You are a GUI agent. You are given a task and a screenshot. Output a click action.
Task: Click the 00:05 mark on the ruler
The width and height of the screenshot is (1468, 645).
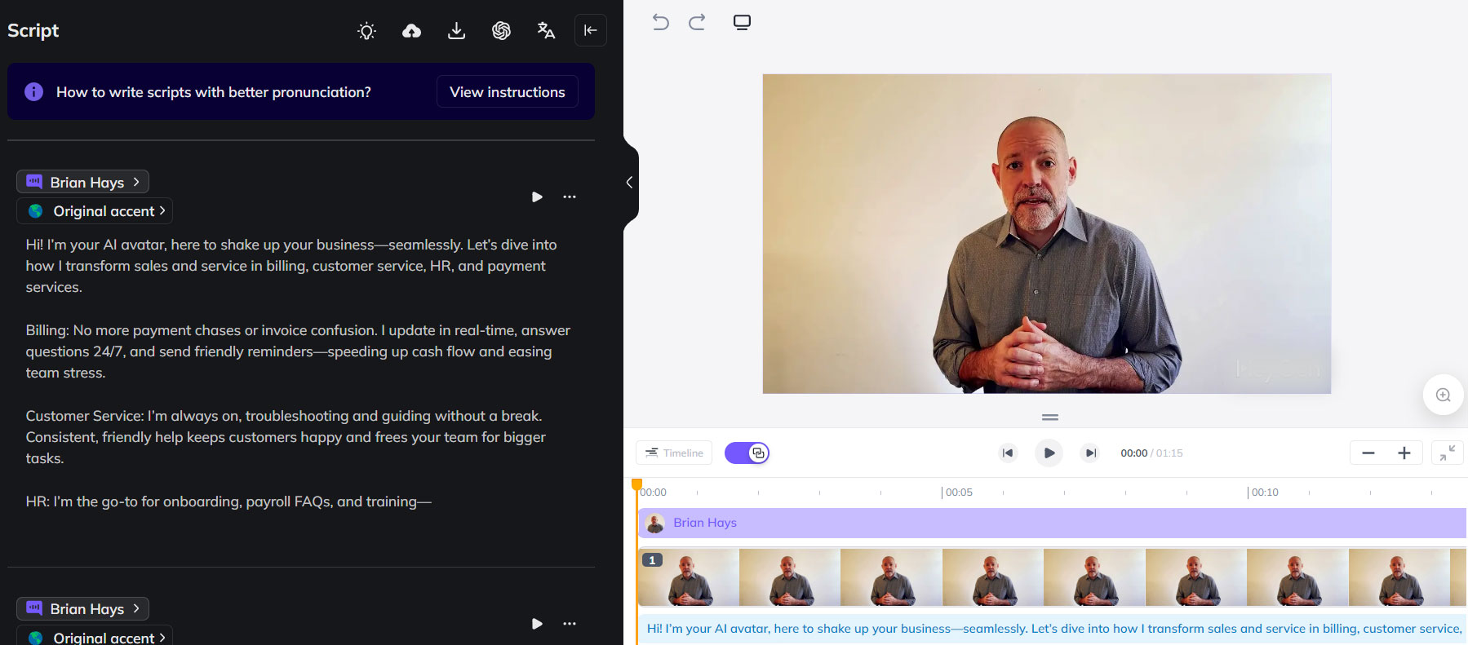[958, 493]
